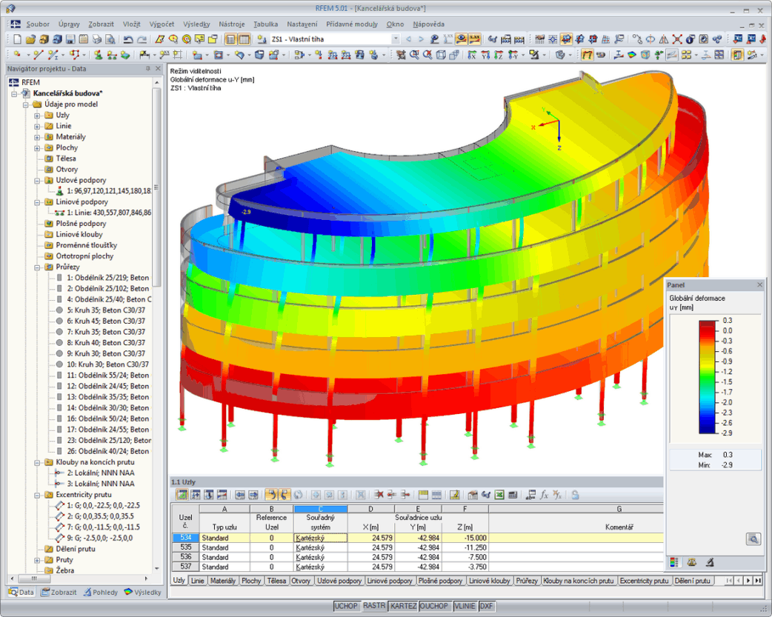Toggle RASTR grid in status bar
Image resolution: width=772 pixels, height=617 pixels.
tap(374, 606)
